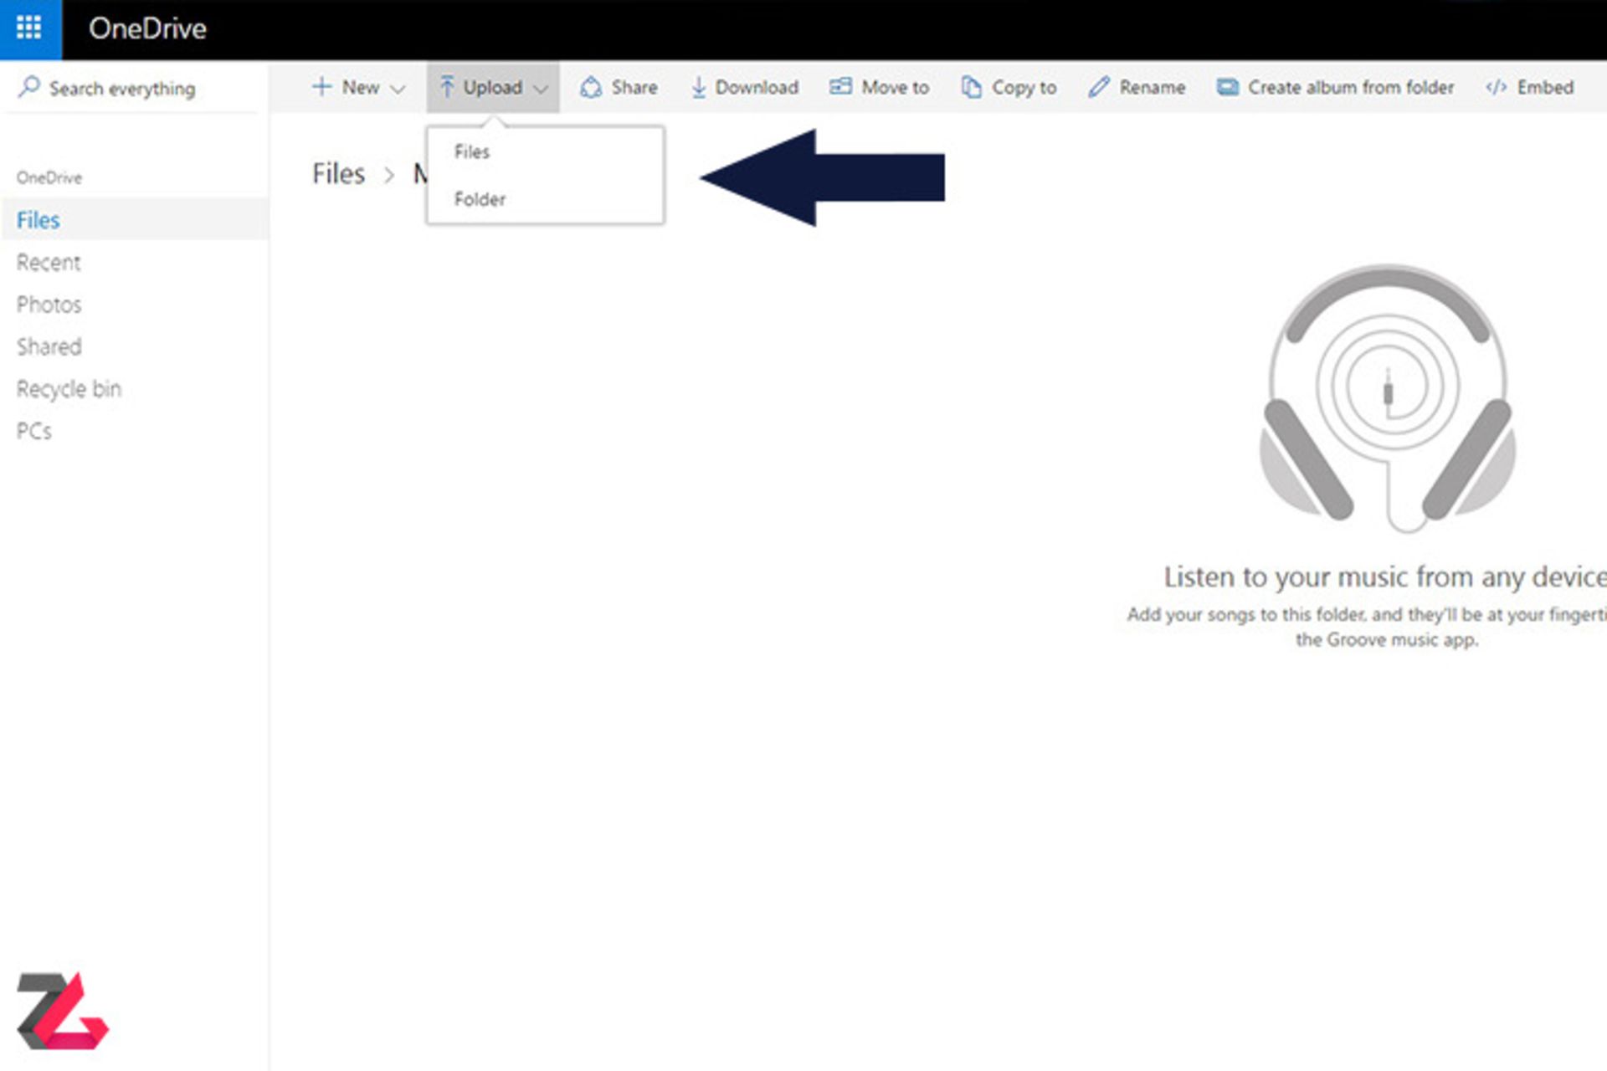Viewport: 1607px width, 1071px height.
Task: Go to Photos in sidebar
Action: pos(49,305)
